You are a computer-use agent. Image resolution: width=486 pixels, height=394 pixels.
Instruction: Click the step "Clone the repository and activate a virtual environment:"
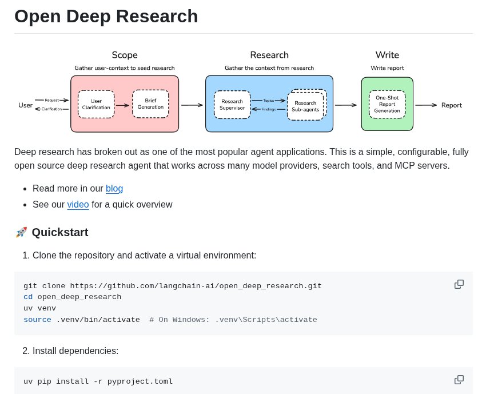[145, 256]
